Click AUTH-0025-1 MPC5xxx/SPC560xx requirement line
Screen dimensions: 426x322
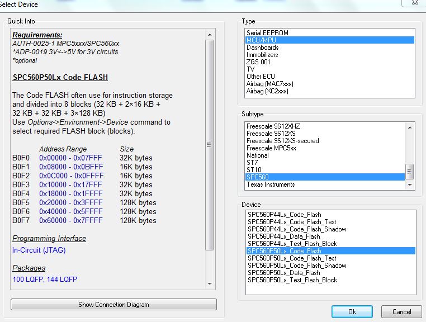point(66,44)
